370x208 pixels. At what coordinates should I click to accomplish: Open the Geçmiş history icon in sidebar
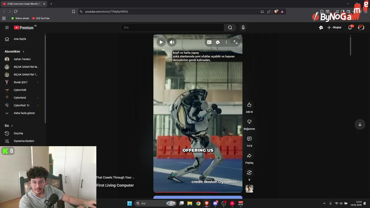pos(7,133)
